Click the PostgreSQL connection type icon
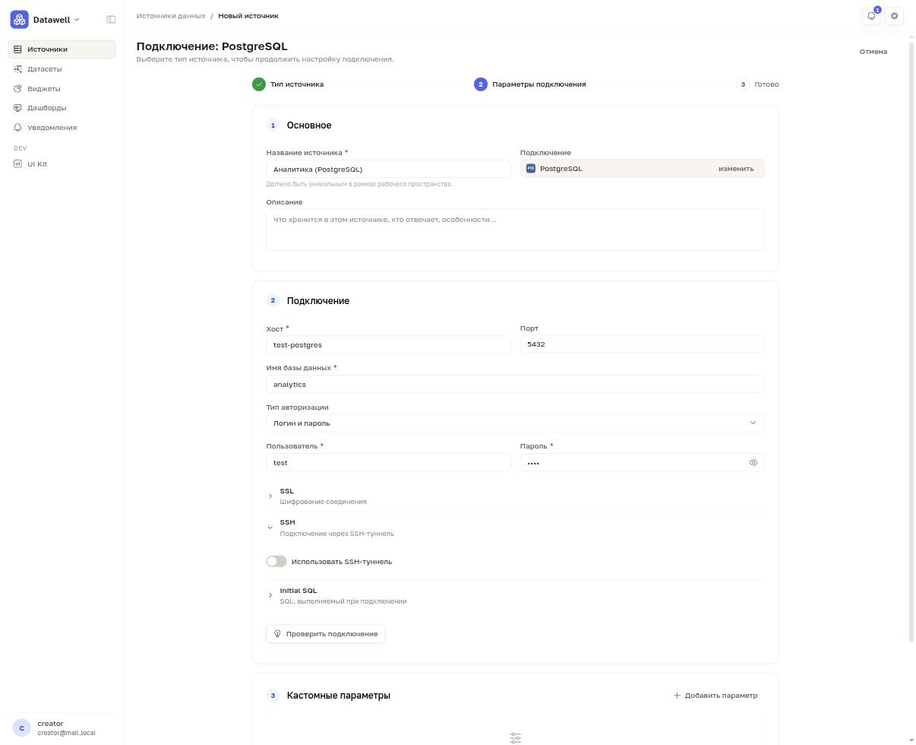Viewport: 916px width, 745px height. point(531,169)
